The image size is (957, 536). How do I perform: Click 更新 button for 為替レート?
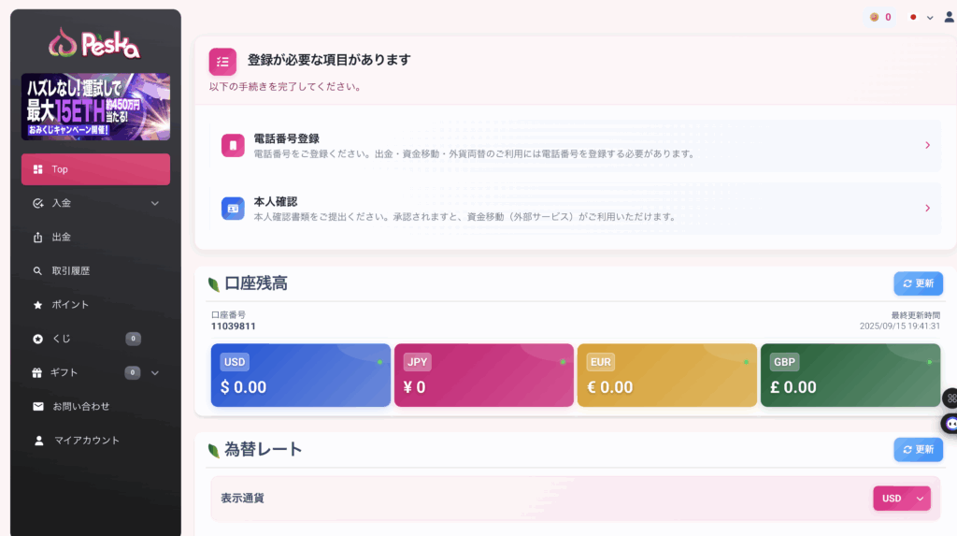point(918,449)
